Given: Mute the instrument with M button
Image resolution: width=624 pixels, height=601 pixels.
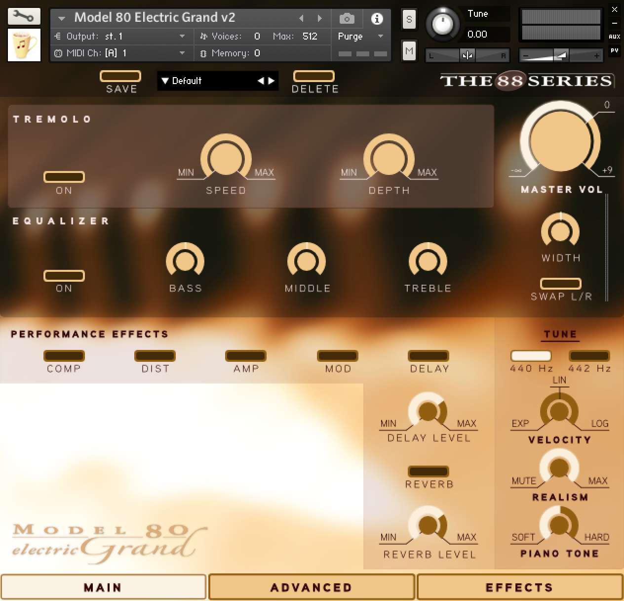Looking at the screenshot, I should (x=409, y=51).
